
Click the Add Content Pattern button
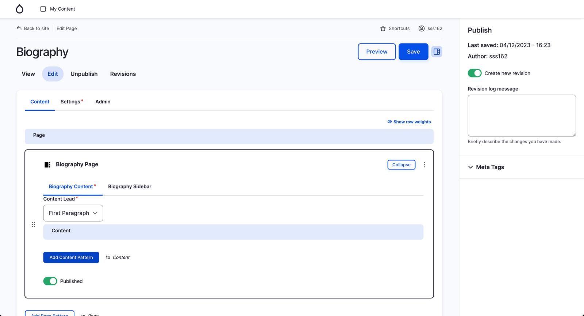(x=71, y=257)
